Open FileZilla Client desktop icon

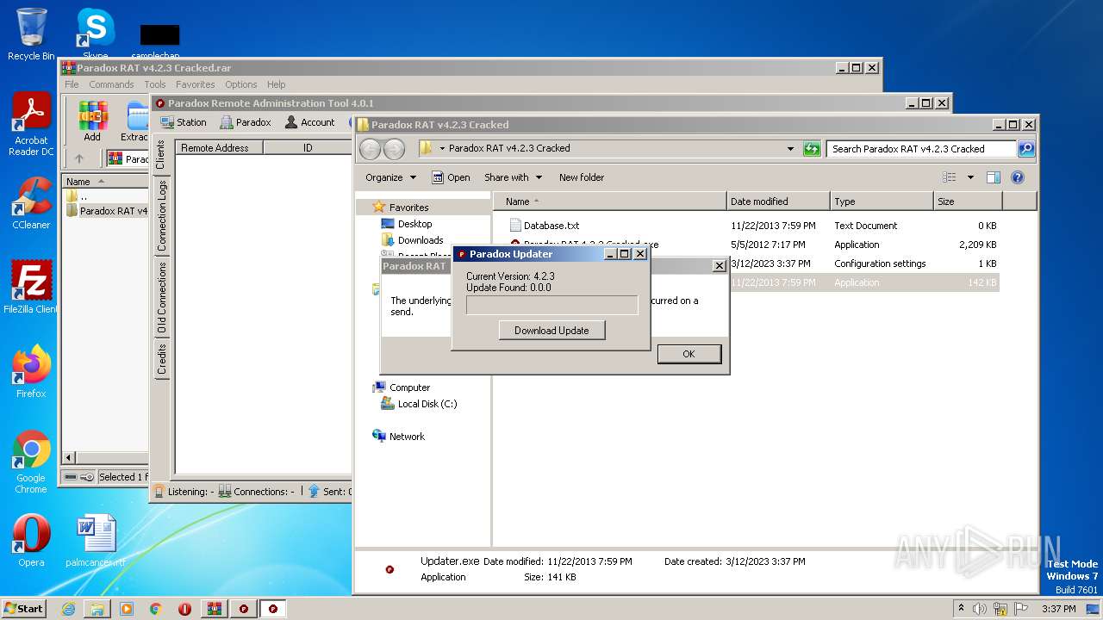pos(31,288)
